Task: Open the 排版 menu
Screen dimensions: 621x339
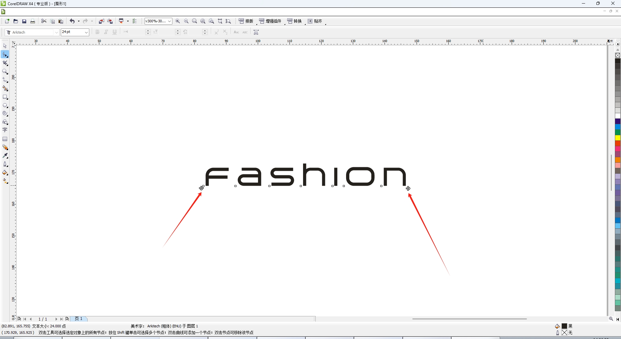Action: click(246, 21)
